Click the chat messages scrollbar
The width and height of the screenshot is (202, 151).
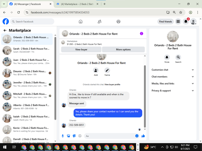(145, 96)
